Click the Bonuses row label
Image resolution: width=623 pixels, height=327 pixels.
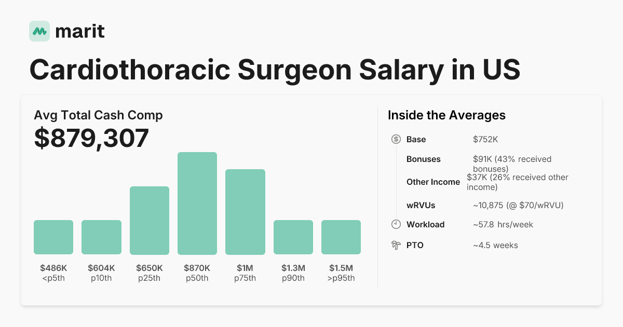423,159
